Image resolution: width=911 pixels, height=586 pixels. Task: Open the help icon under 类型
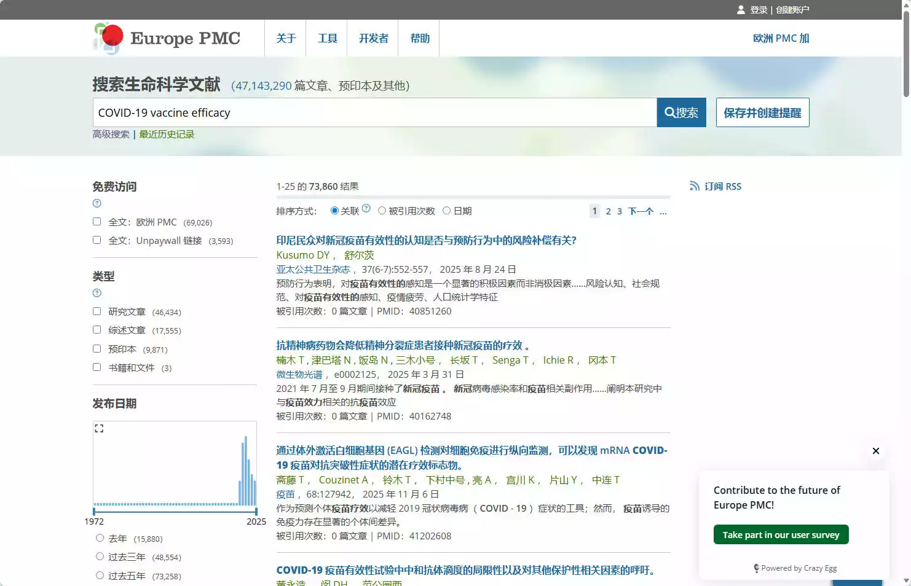point(97,293)
